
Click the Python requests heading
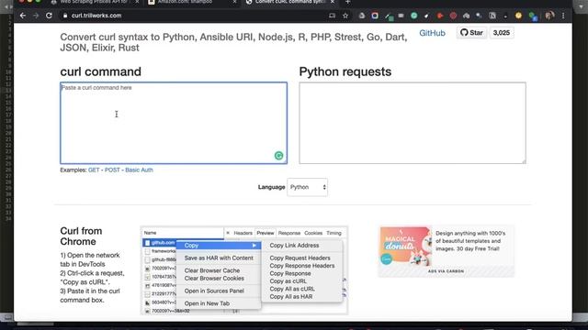point(345,71)
